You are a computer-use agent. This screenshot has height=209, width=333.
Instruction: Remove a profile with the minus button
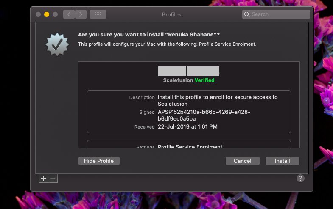[x=53, y=179]
